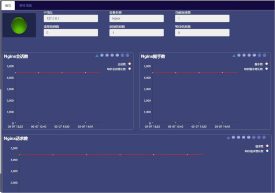Open the 事件信息 tab
Image resolution: width=275 pixels, height=193 pixels.
click(x=26, y=6)
